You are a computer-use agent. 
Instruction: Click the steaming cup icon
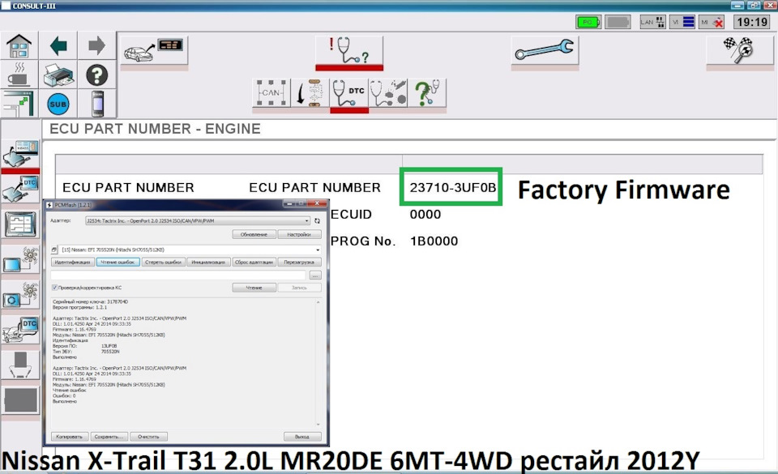pos(19,75)
